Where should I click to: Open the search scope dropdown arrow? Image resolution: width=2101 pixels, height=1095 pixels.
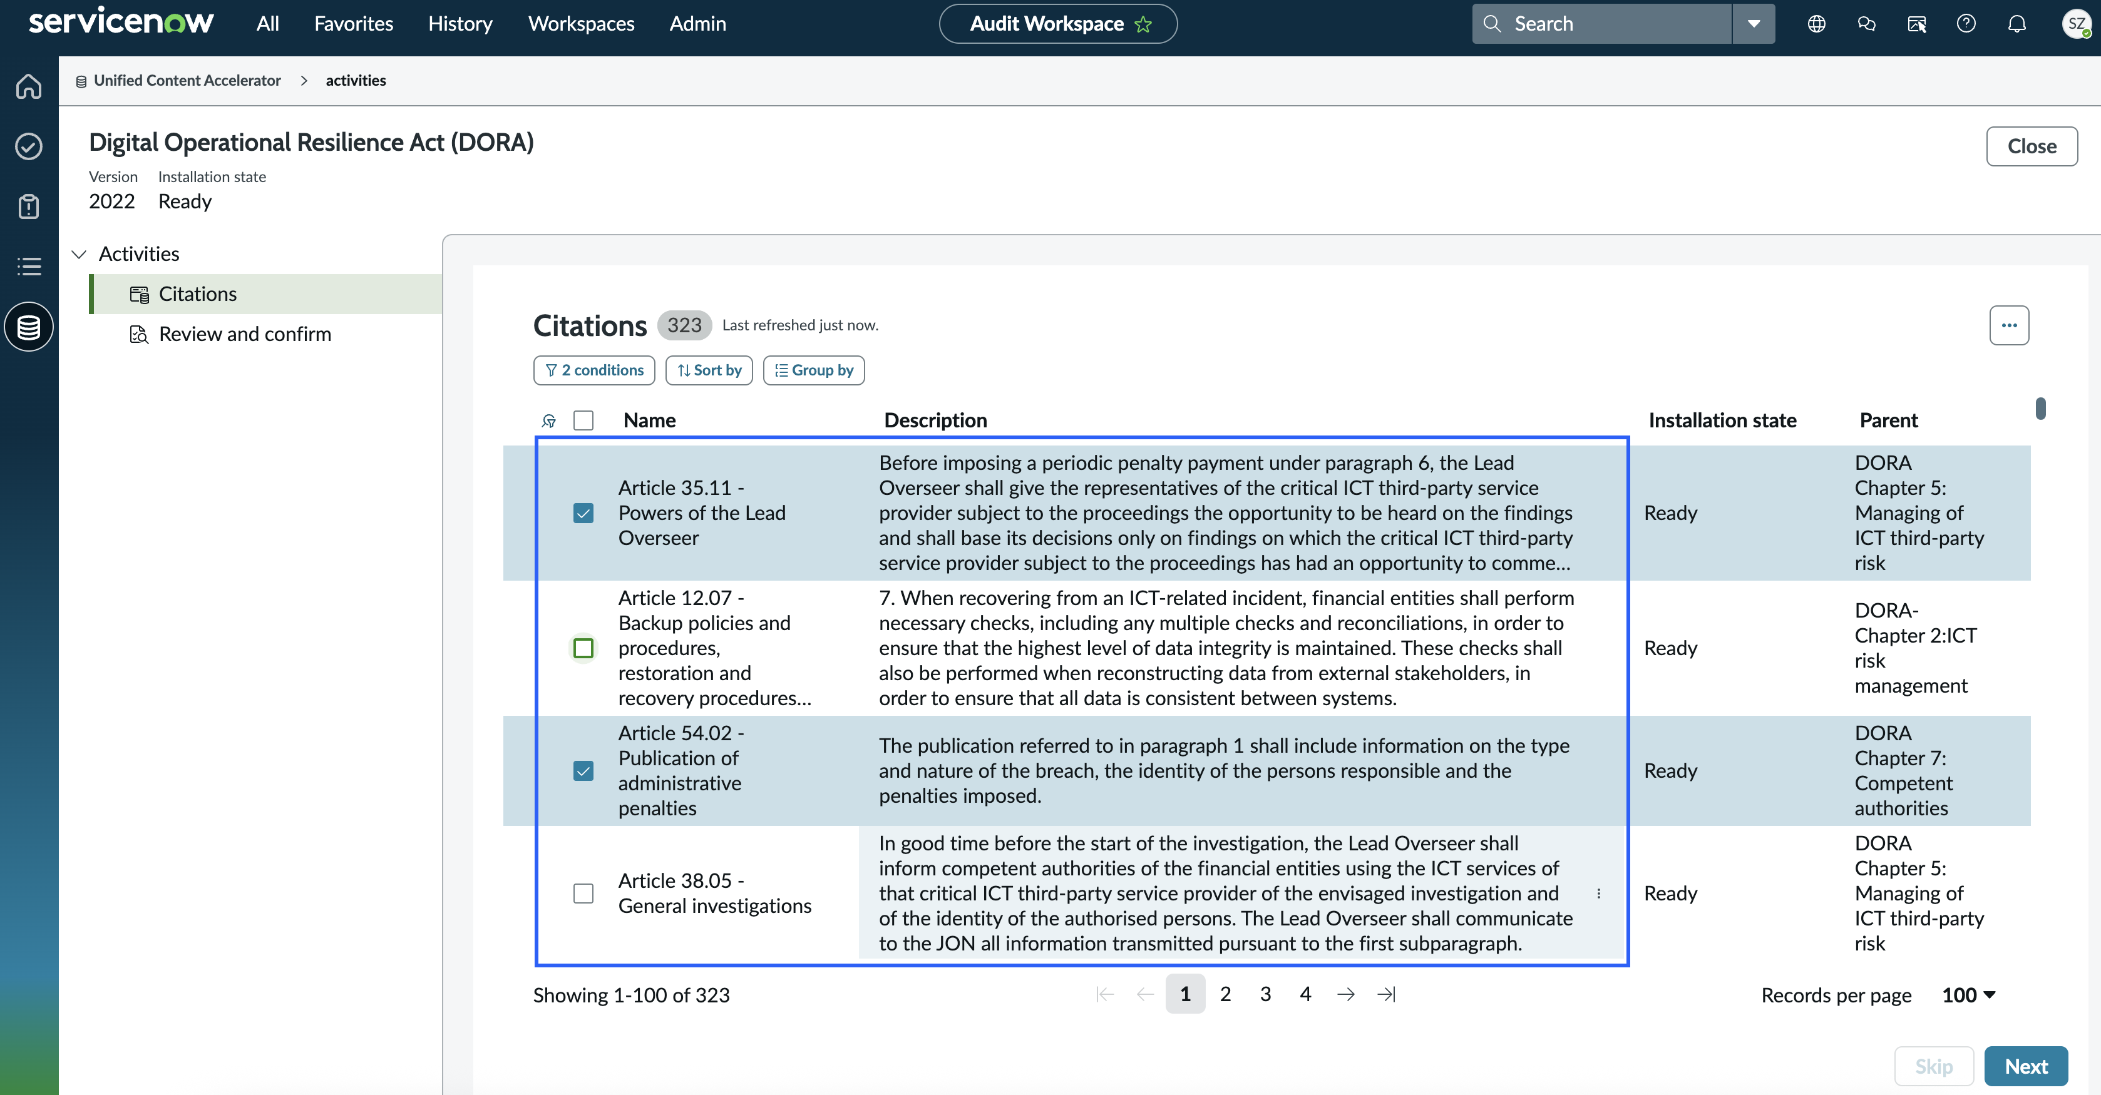pyautogui.click(x=1754, y=24)
